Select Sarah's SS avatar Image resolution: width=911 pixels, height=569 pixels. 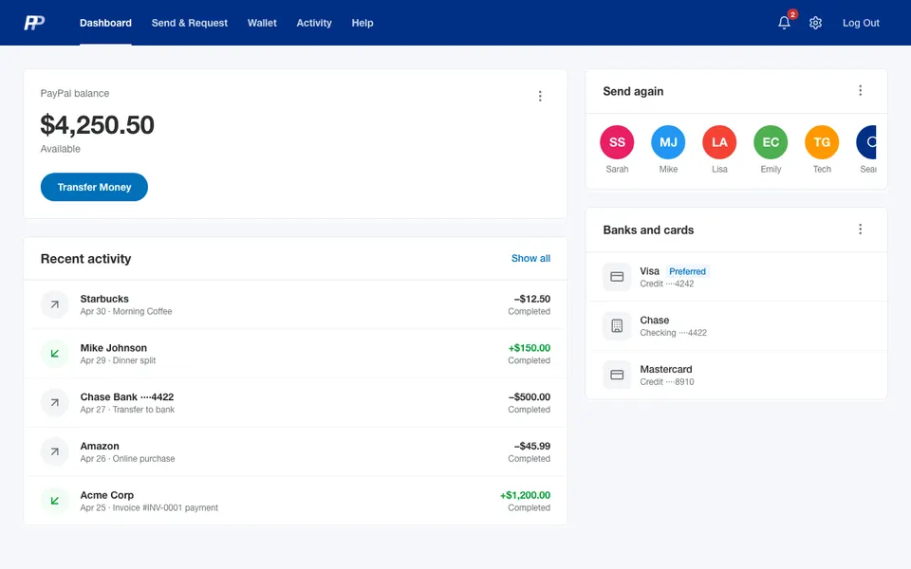[x=617, y=142]
